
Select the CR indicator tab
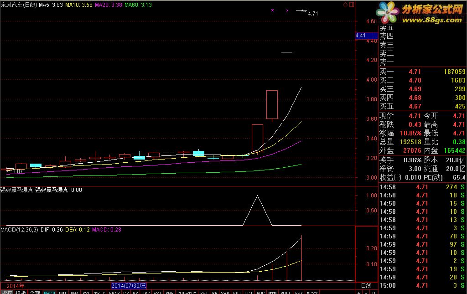coord(126,293)
